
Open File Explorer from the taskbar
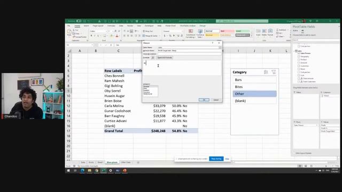89,171
